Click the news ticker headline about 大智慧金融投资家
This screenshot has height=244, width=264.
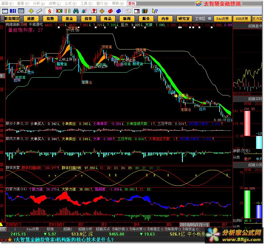(64, 240)
